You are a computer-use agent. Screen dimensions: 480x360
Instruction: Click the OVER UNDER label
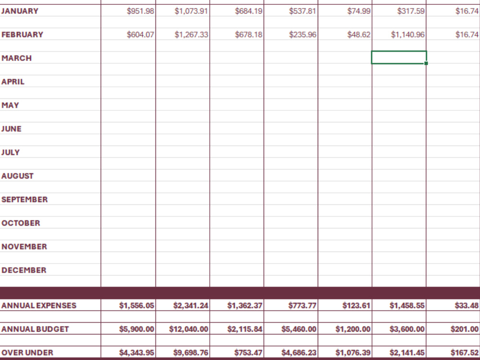pyautogui.click(x=27, y=353)
